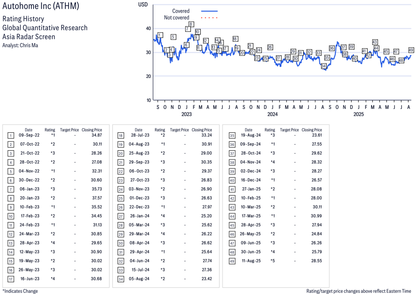
Task: Select the date 09-Sep-22 in the table
Action: 29,135
